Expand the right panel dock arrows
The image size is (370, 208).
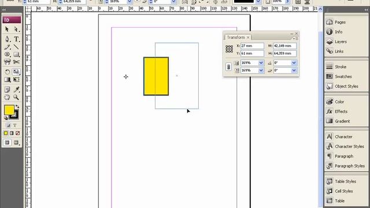click(366, 10)
